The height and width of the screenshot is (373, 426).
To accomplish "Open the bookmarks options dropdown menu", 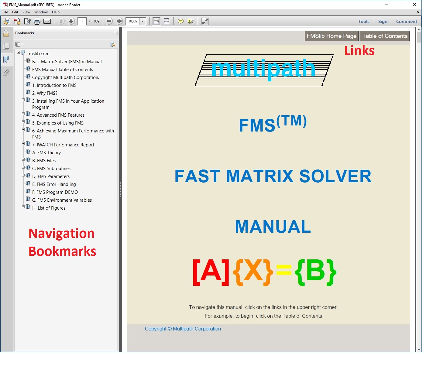I will pyautogui.click(x=19, y=44).
